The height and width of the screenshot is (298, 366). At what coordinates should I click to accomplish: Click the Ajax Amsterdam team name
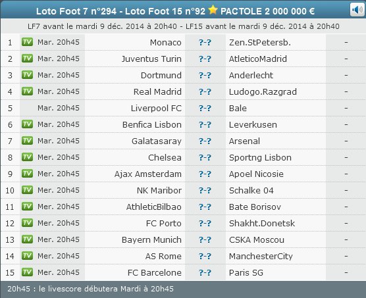pyautogui.click(x=147, y=174)
